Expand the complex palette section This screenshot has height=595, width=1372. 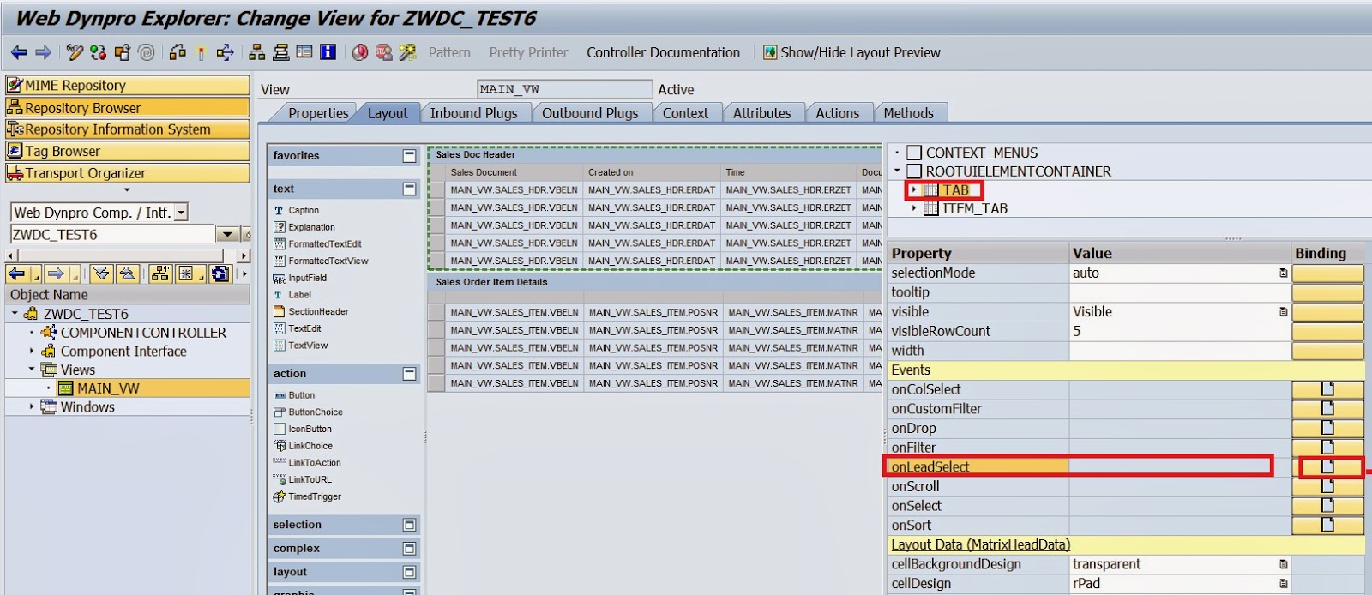409,549
